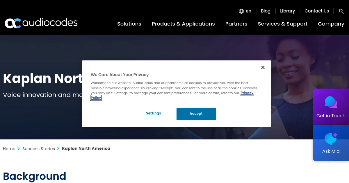
Task: Open Products & Applications menu
Action: tap(183, 24)
